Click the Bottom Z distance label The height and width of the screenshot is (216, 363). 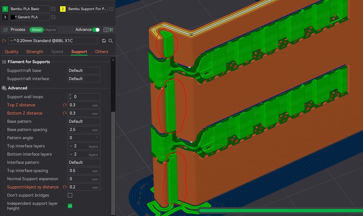coord(25,113)
